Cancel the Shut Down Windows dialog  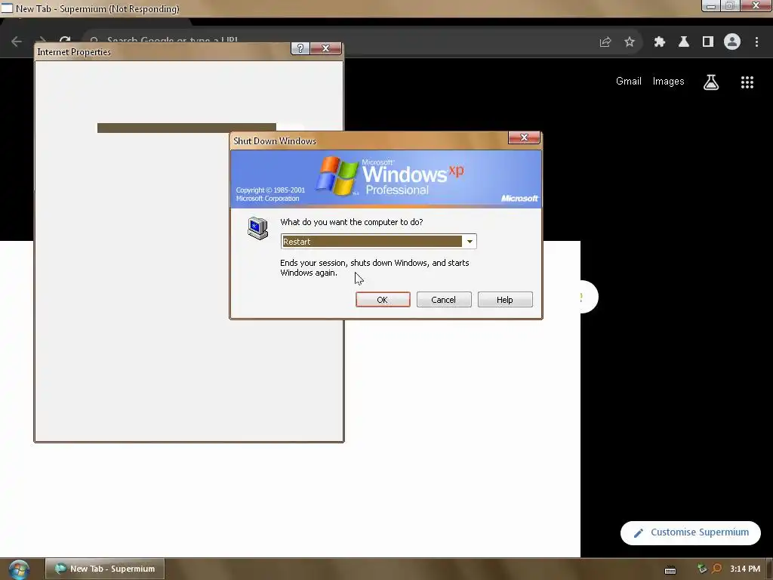coord(444,299)
